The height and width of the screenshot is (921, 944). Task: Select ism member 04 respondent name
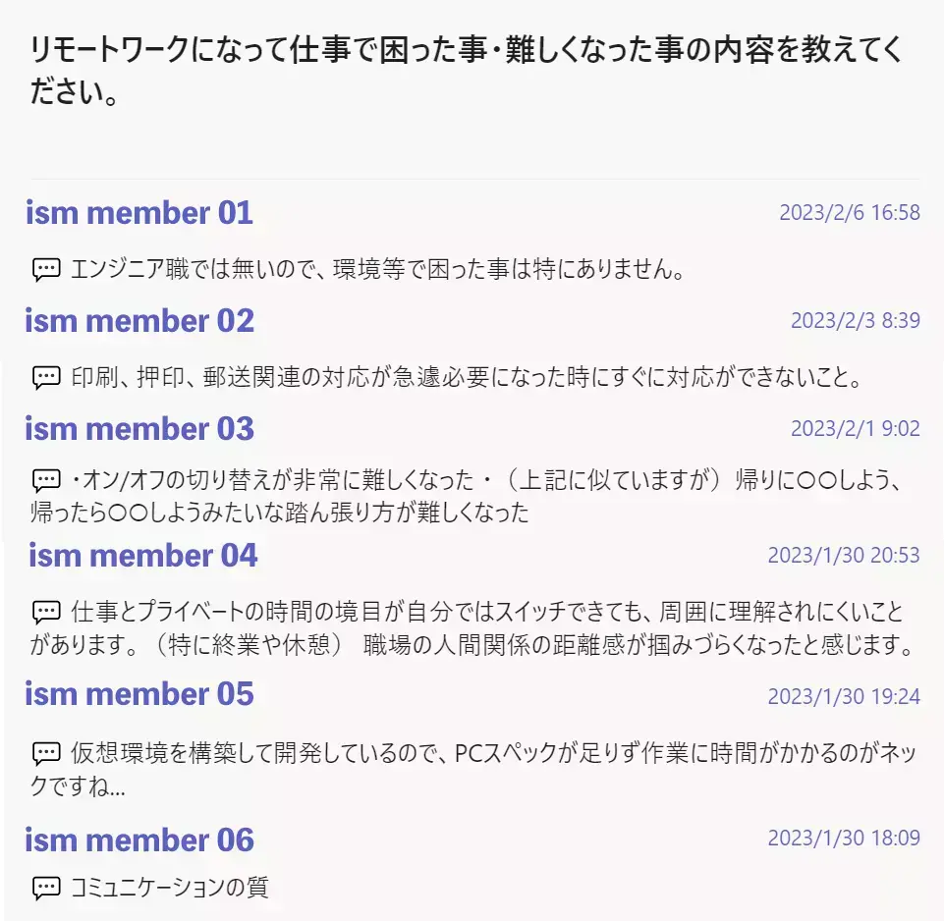click(143, 556)
